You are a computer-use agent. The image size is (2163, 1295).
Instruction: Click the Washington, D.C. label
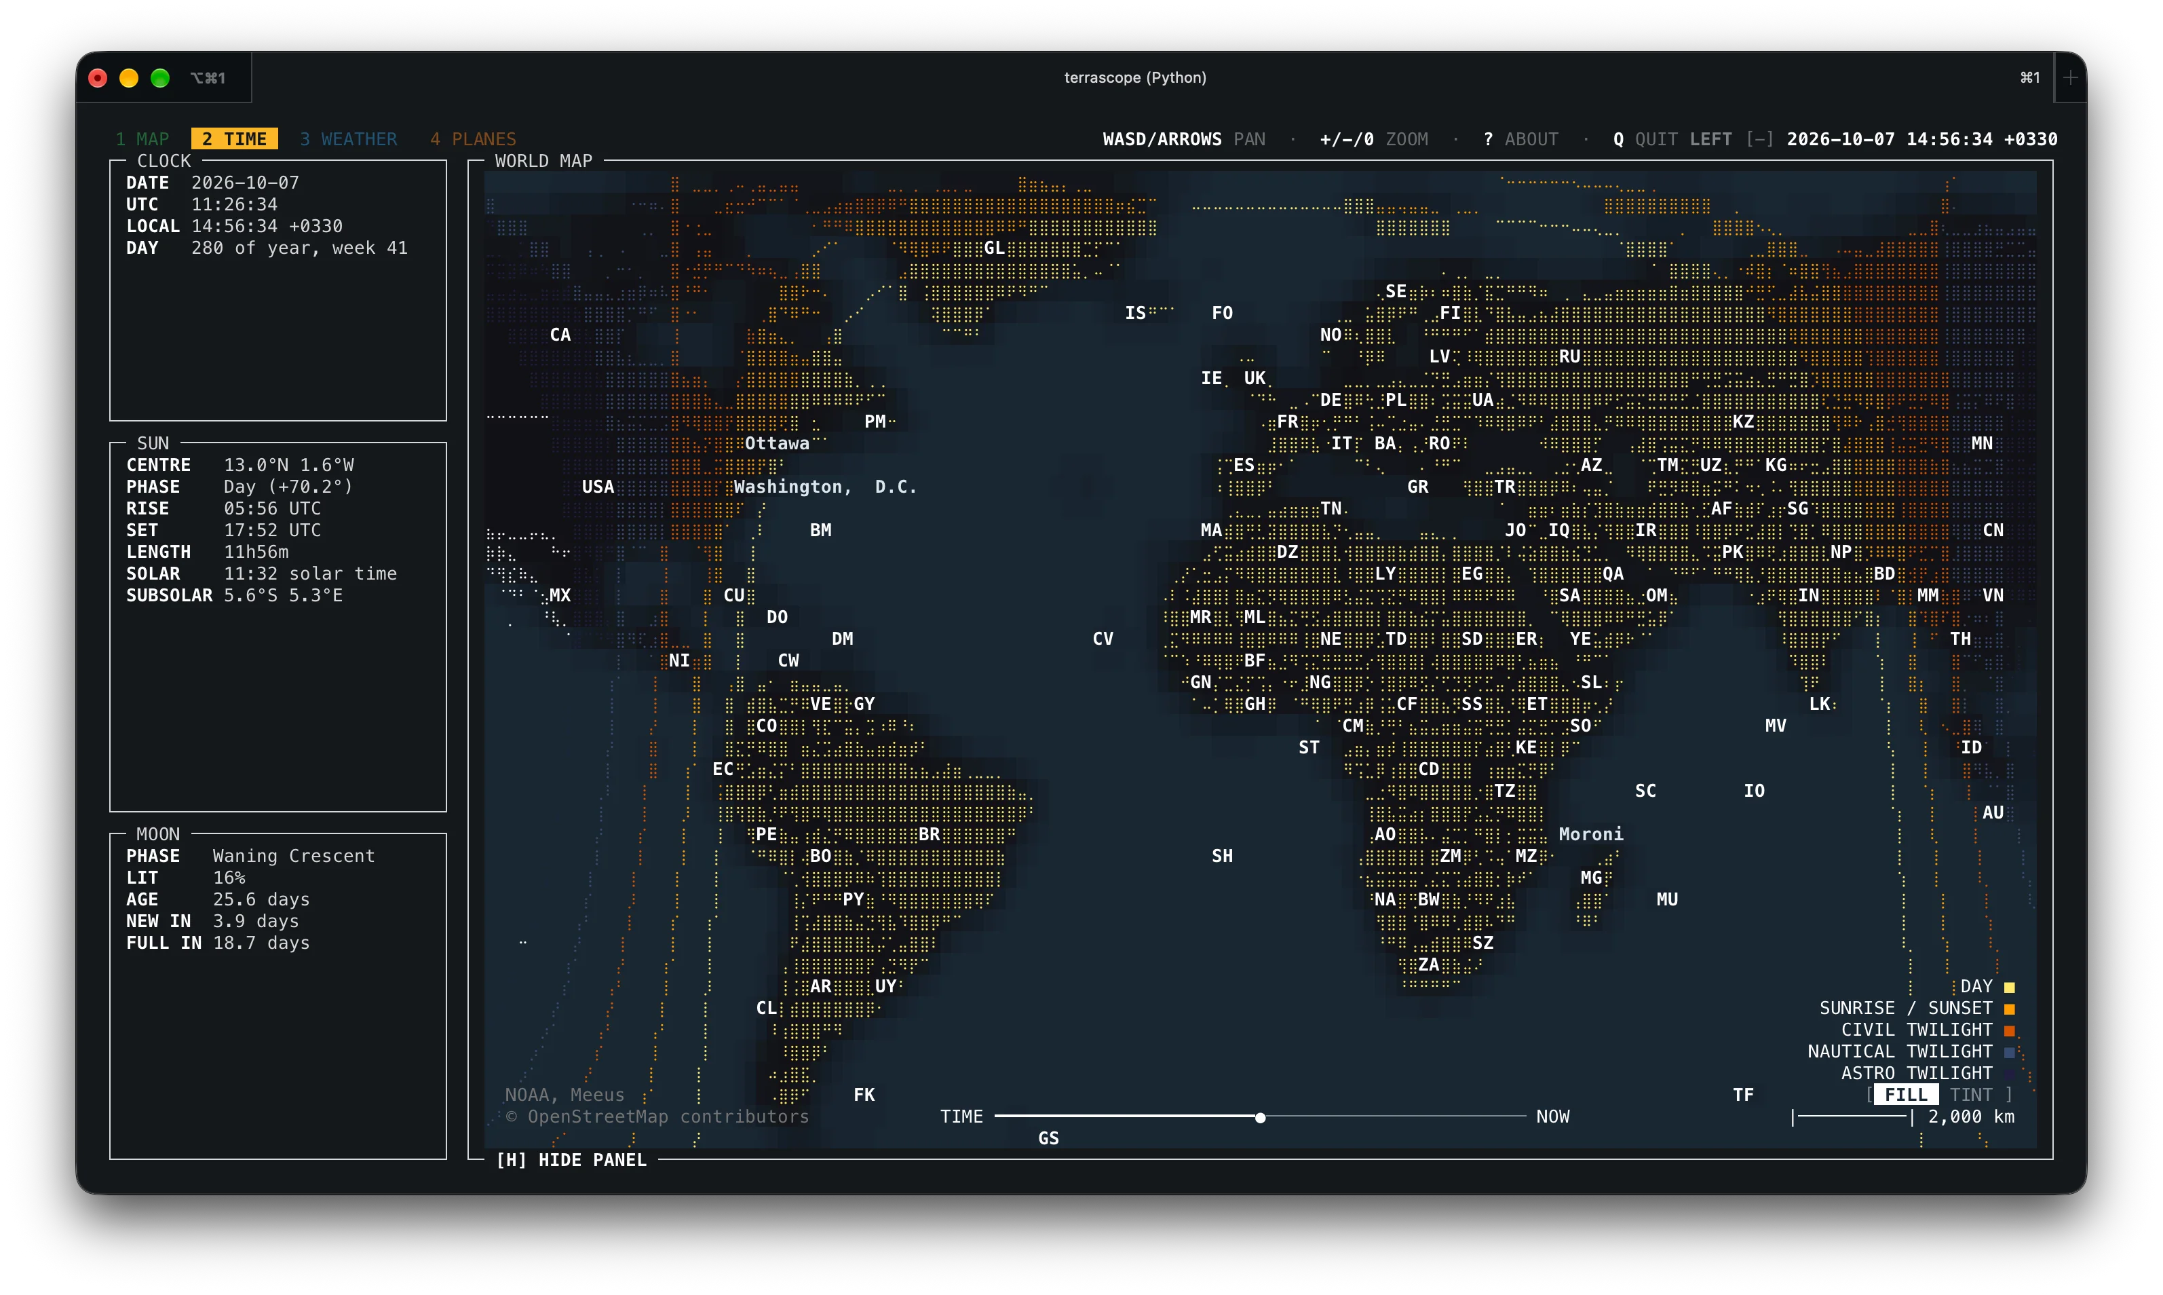click(825, 487)
